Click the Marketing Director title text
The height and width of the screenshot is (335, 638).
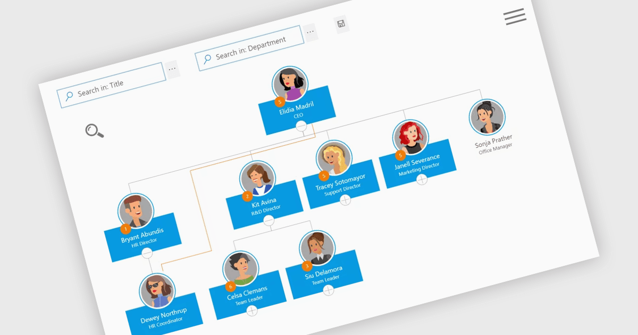419,170
